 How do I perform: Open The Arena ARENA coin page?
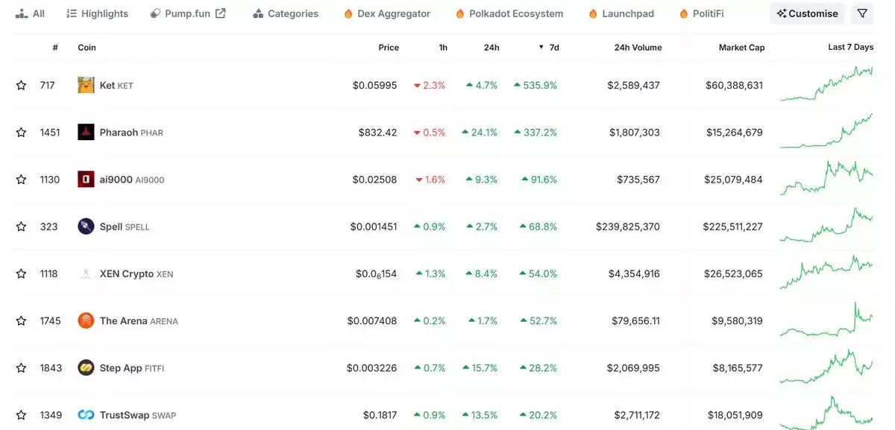[139, 321]
